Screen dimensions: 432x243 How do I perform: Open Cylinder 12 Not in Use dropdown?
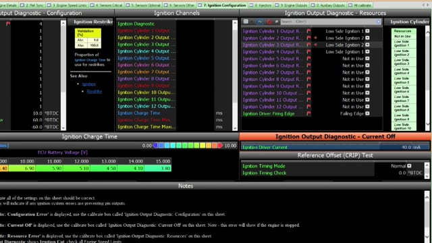pyautogui.click(x=367, y=107)
